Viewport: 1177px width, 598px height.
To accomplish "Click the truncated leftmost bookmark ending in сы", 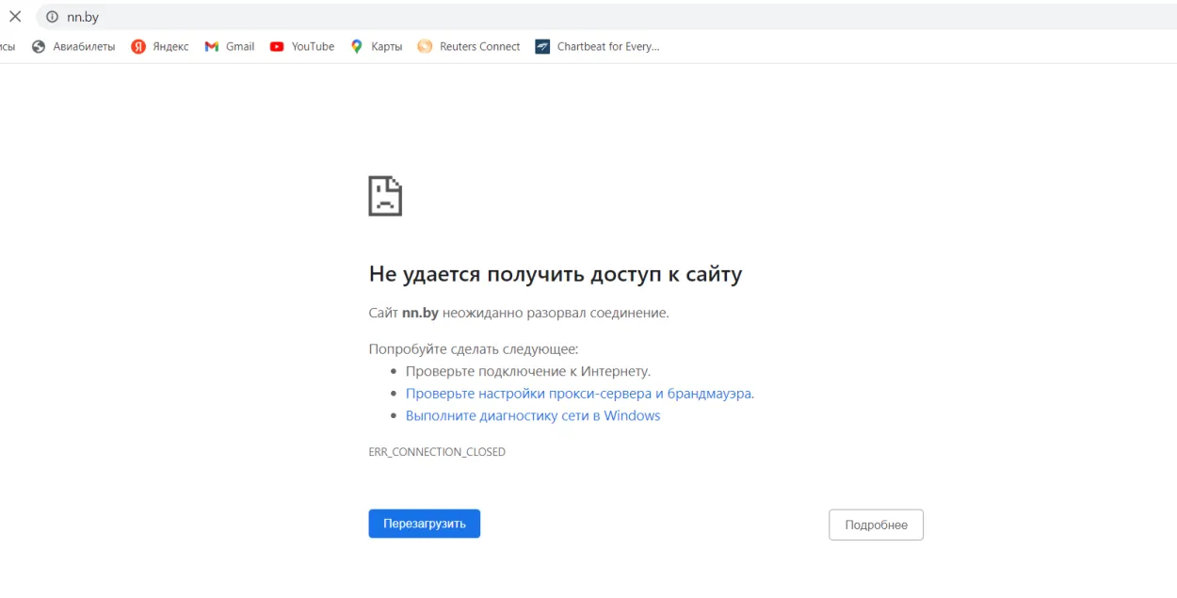I will (x=6, y=45).
